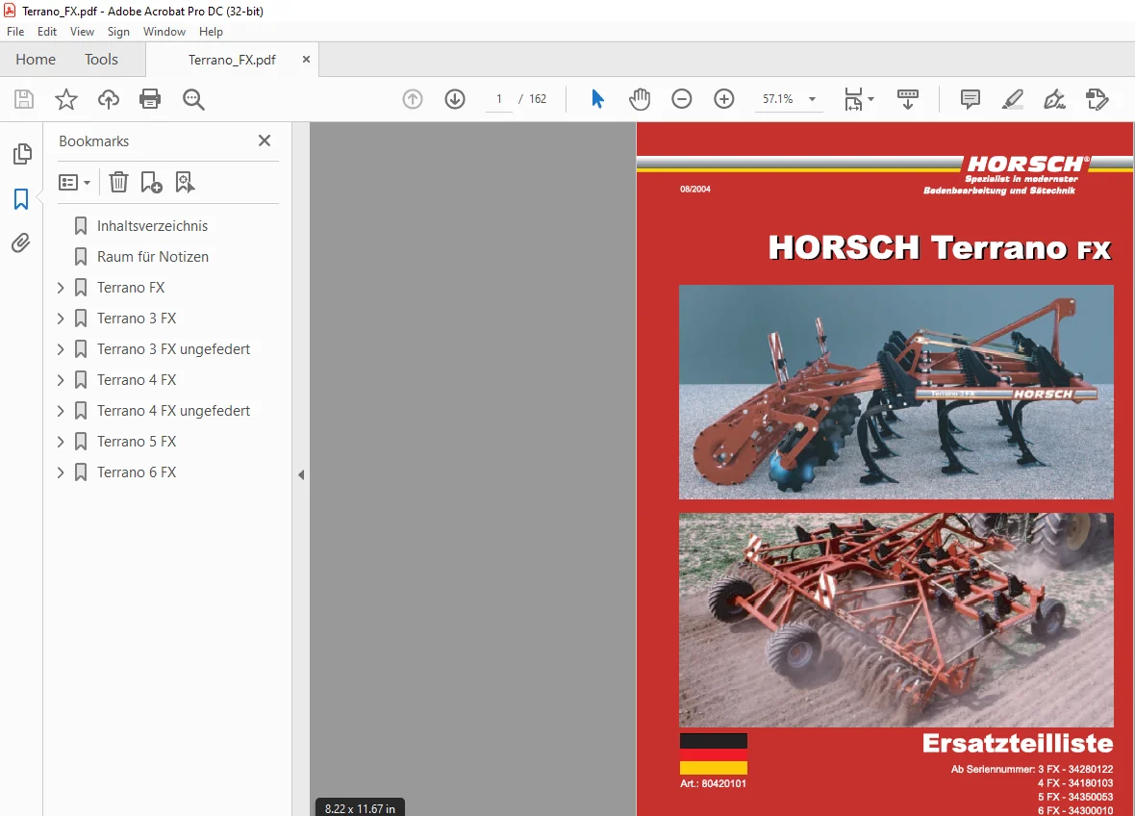This screenshot has height=816, width=1135.
Task: Open the zoom level dropdown
Action: pyautogui.click(x=812, y=99)
